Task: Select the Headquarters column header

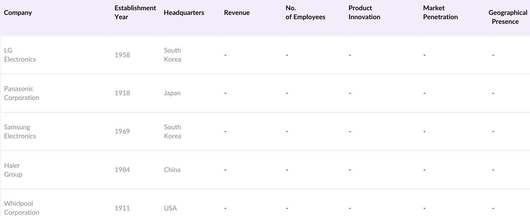Action: tap(184, 13)
